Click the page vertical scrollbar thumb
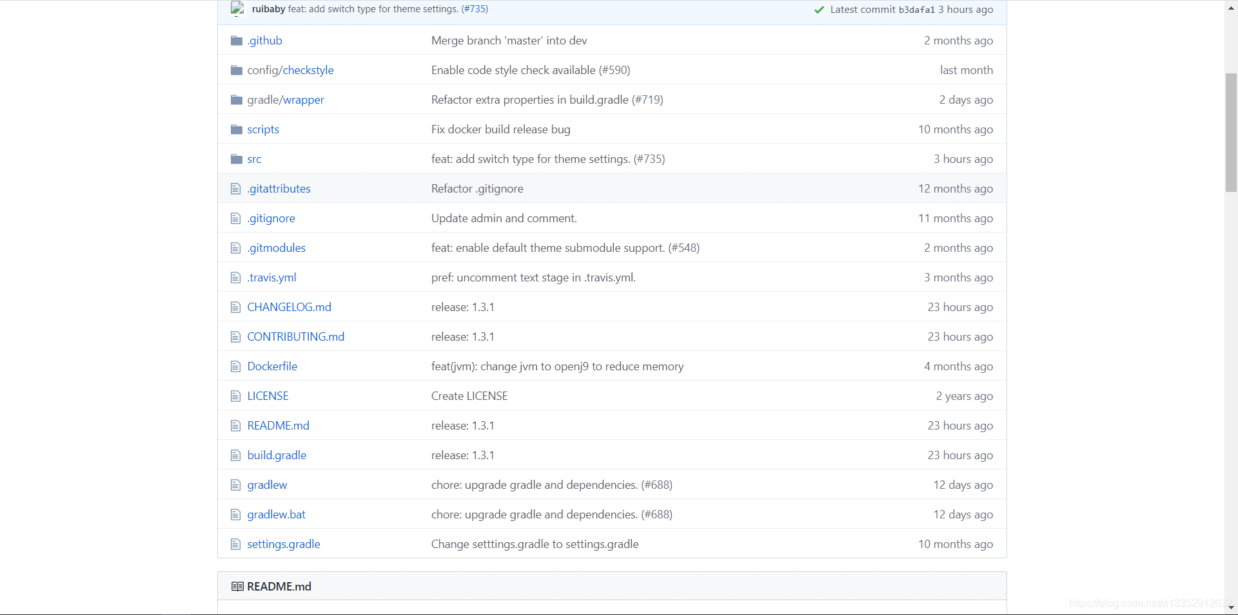 point(1231,132)
